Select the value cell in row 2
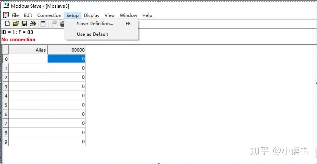 click(x=66, y=77)
